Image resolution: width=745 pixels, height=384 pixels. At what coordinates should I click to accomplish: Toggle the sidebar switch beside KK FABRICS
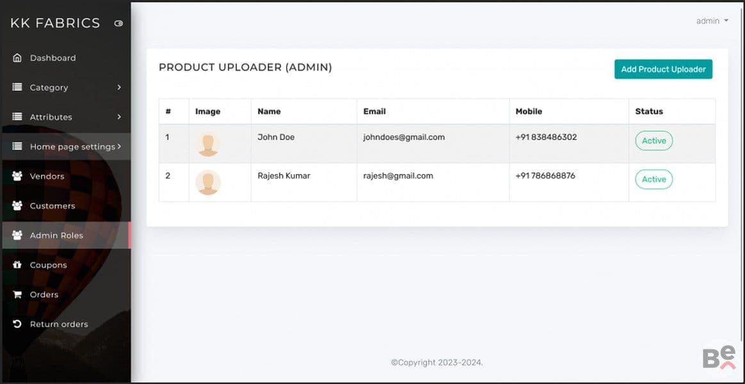point(119,23)
